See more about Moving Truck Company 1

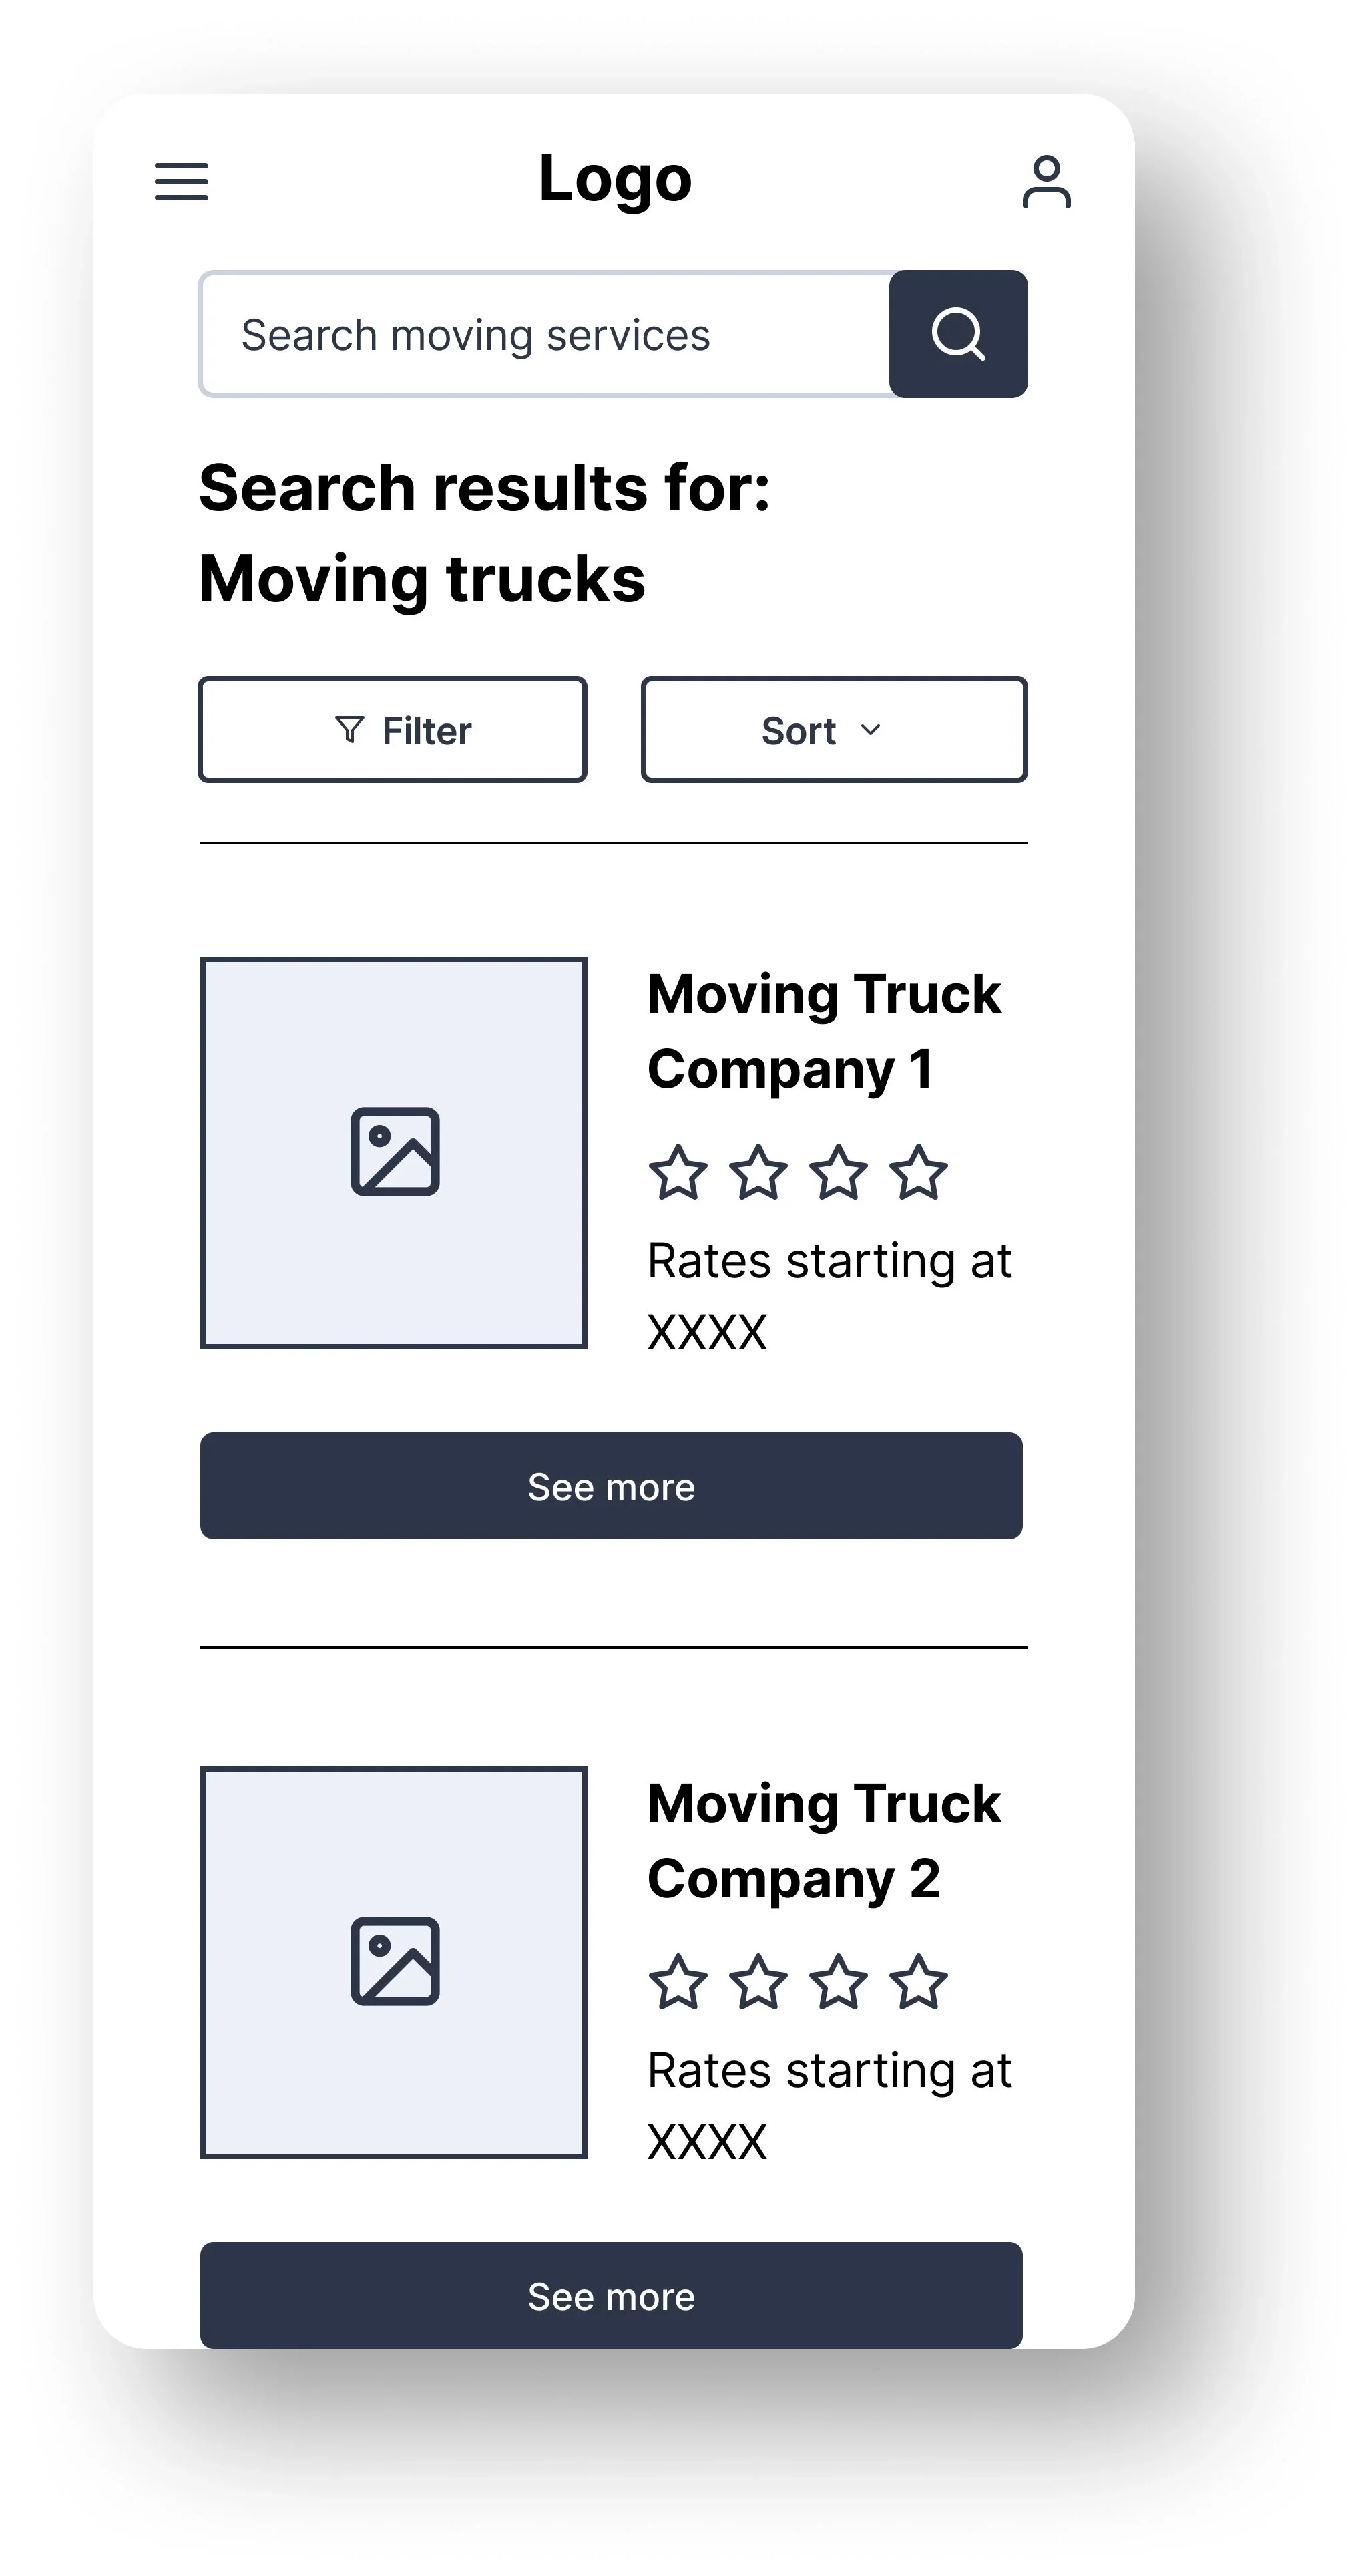point(610,1486)
